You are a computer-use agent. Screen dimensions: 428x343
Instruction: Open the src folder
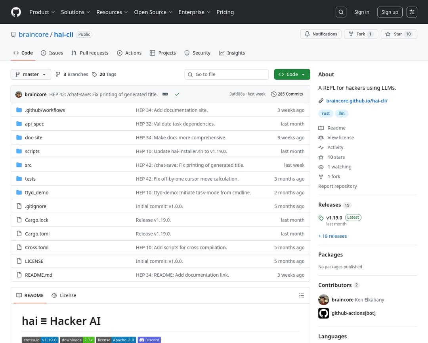click(x=28, y=165)
